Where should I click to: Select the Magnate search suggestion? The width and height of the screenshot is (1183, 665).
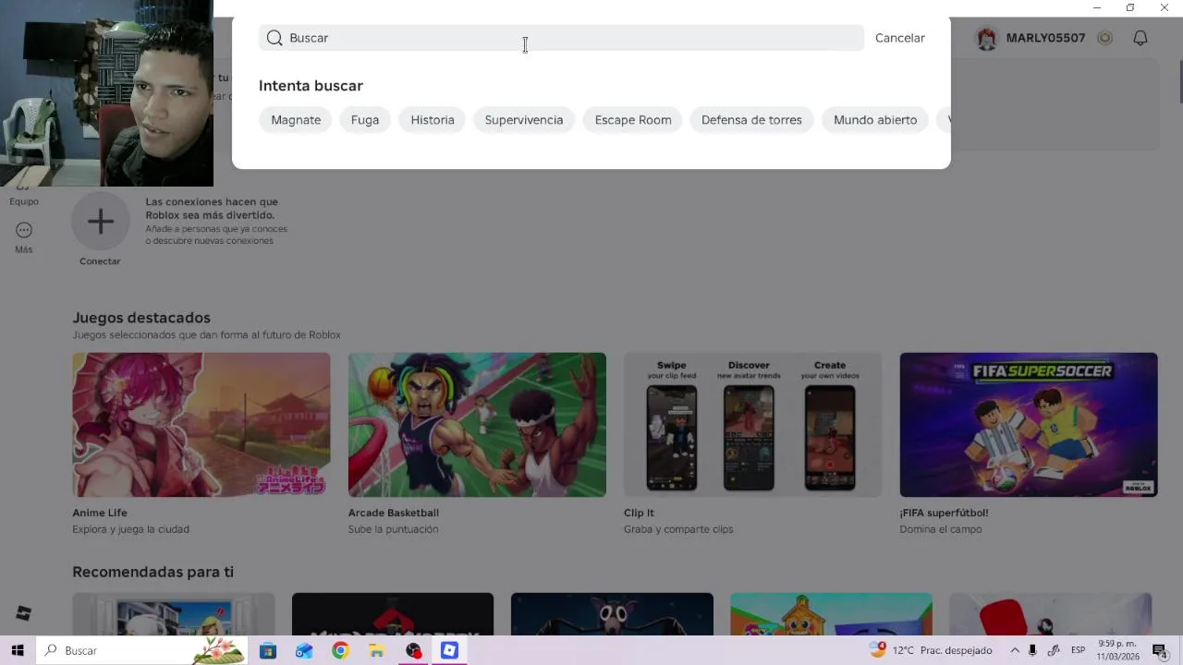point(296,120)
